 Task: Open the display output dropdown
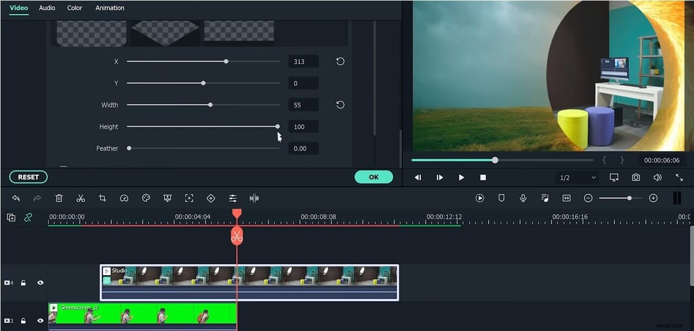tap(613, 177)
